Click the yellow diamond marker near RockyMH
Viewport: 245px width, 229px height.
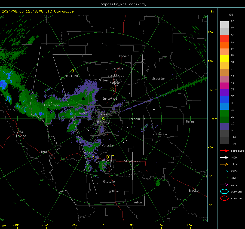[73, 71]
